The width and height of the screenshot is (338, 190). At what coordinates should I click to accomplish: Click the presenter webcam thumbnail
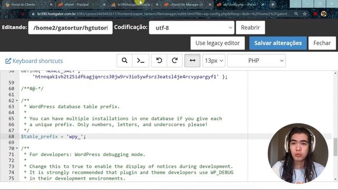(x=298, y=154)
